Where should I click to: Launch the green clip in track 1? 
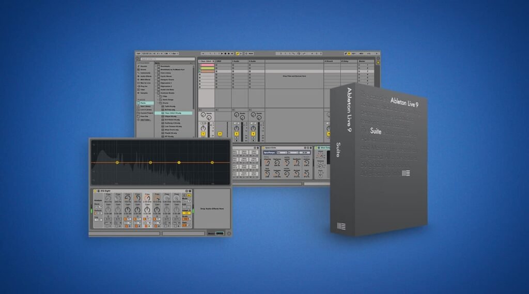(x=200, y=68)
